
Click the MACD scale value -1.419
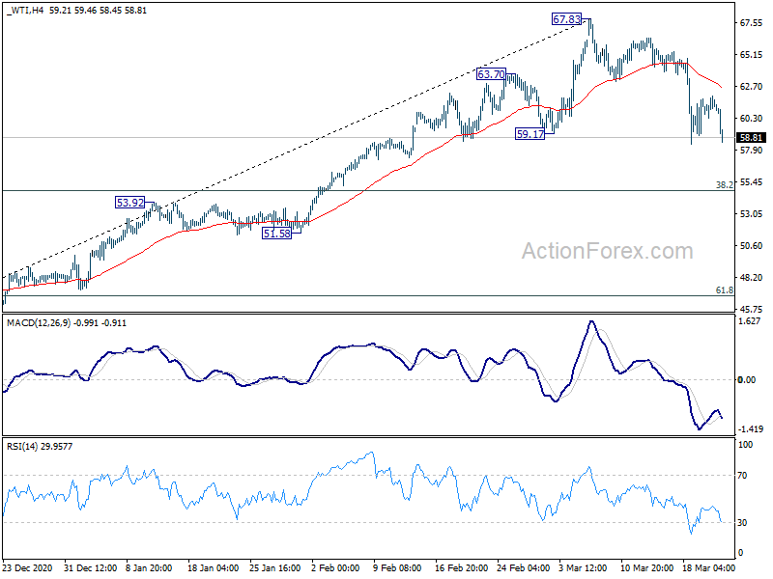coord(751,429)
